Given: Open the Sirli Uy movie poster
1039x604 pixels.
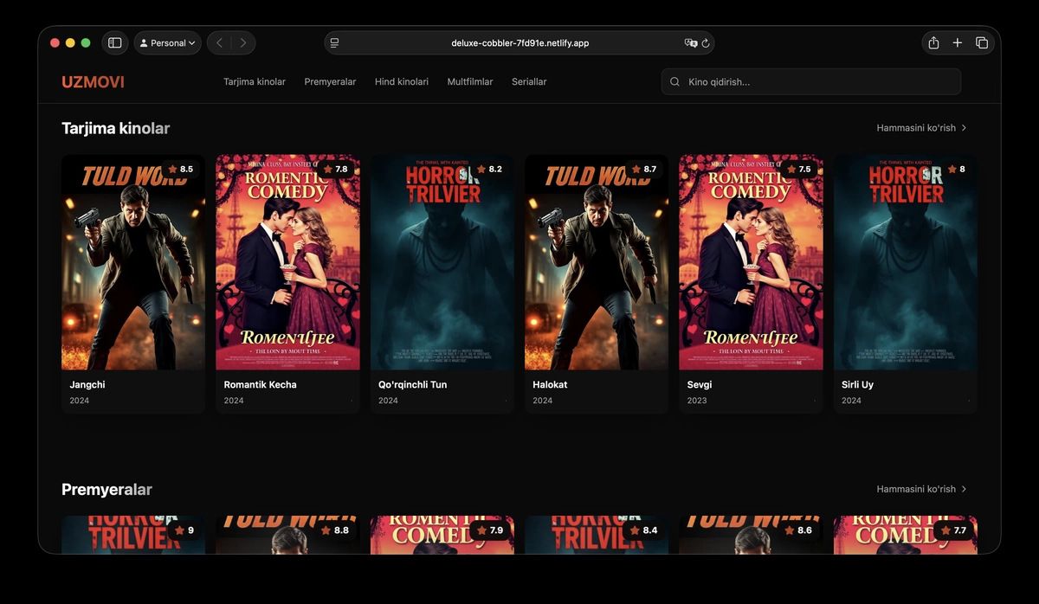Looking at the screenshot, I should point(906,262).
